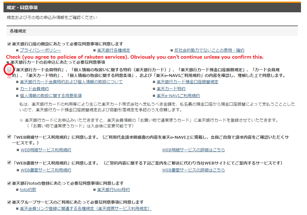Open the toto約款 link
This screenshot has height=215, width=307.
[x=28, y=190]
